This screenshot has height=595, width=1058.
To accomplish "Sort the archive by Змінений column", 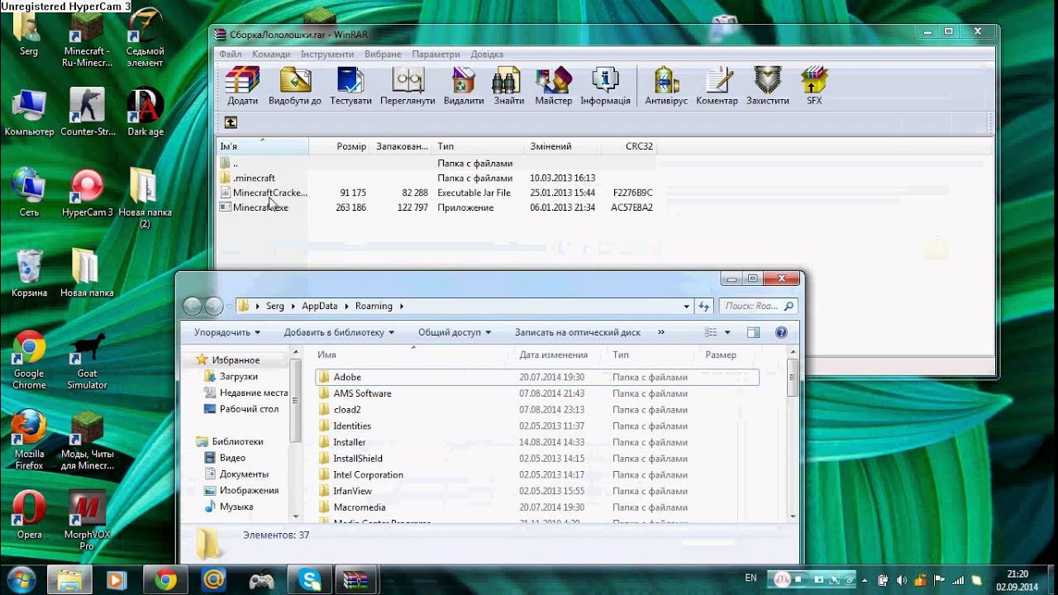I will point(550,146).
